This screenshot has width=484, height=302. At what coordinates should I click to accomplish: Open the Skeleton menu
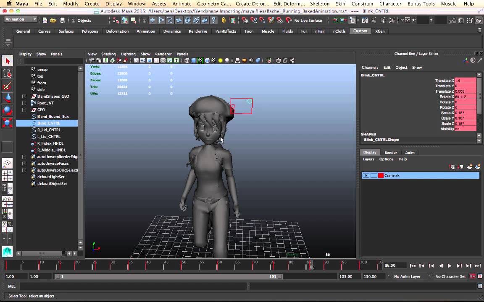319,4
